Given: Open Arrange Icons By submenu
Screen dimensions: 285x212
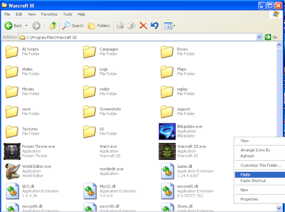Looking at the screenshot, I should (x=260, y=150).
